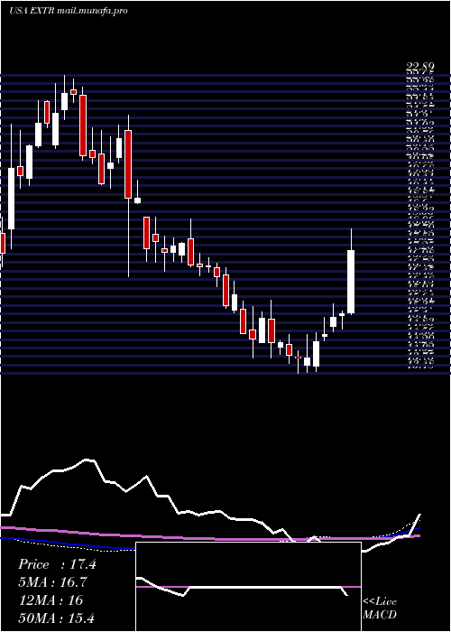Click the '<<Live MACD' label

[x=380, y=608]
